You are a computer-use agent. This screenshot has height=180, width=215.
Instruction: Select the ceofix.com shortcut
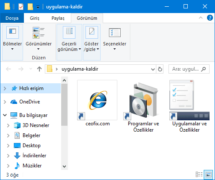click(97, 103)
